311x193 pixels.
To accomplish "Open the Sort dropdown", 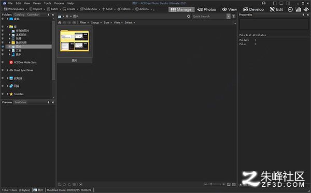I will [x=107, y=23].
